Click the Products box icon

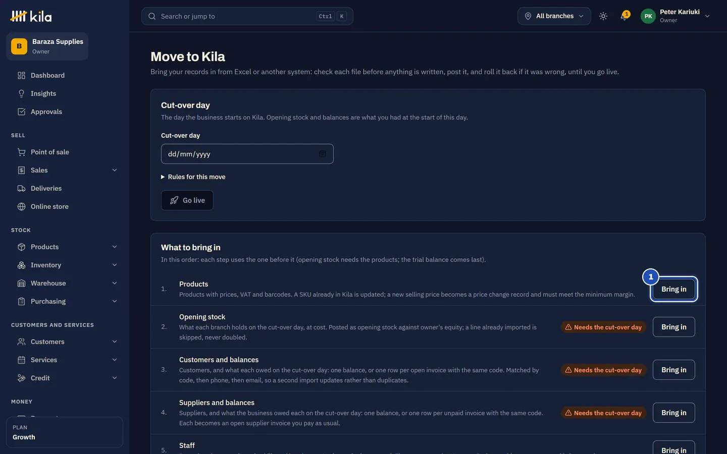[21, 247]
